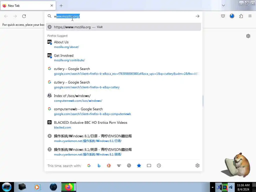Open the Save to Pocket icon

click(223, 16)
